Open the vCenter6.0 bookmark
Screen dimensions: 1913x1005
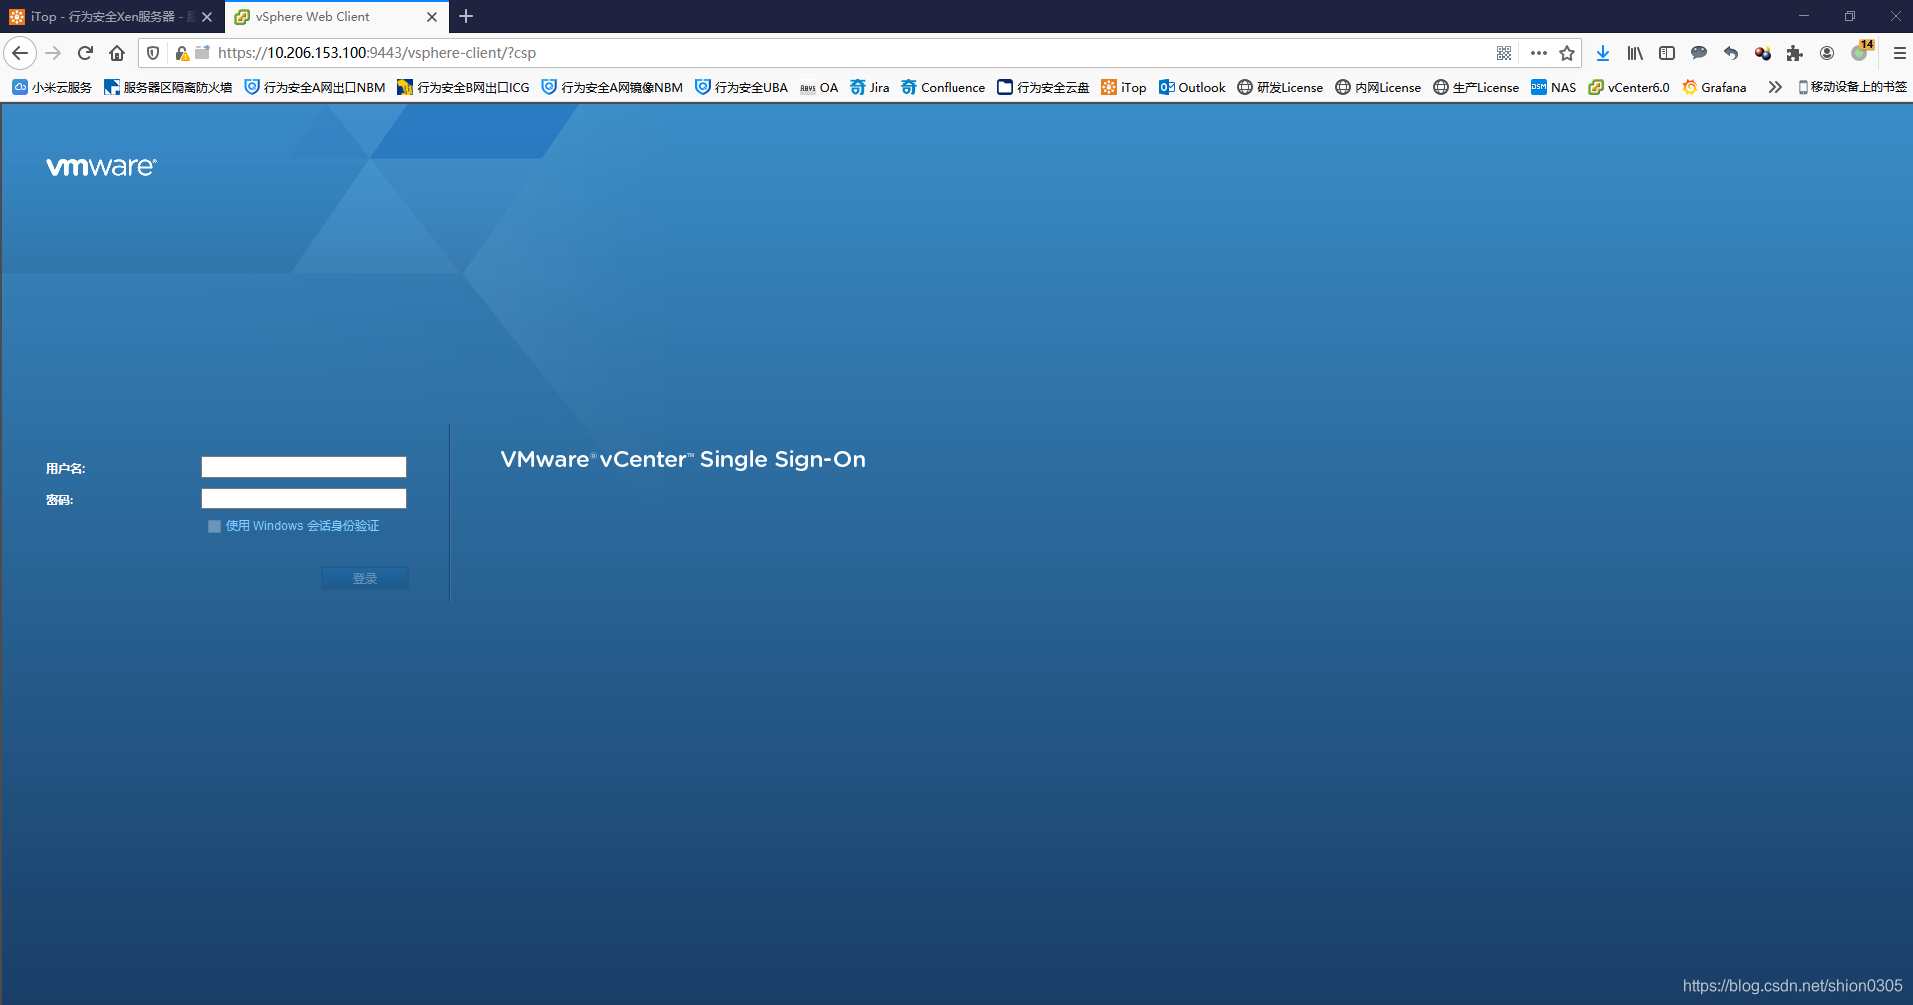pos(1629,87)
